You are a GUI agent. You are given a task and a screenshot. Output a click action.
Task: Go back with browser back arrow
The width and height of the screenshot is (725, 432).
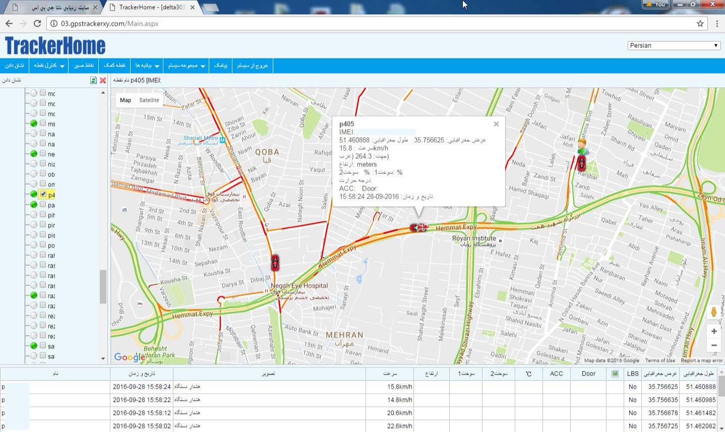[9, 23]
